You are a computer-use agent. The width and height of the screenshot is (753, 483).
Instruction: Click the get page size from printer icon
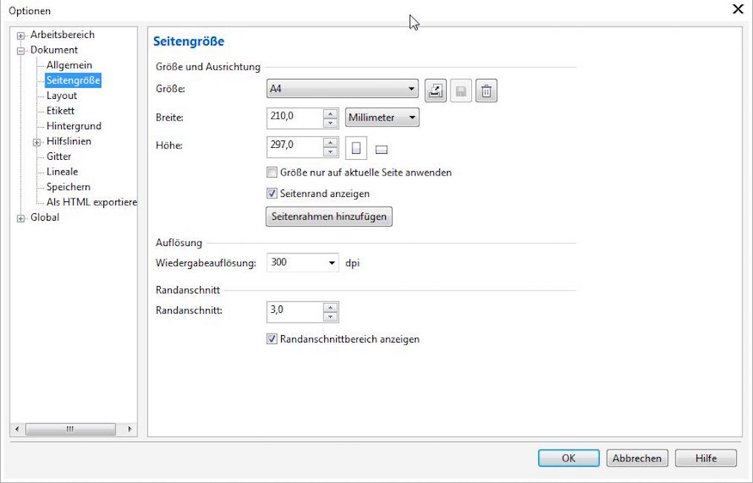(x=436, y=91)
